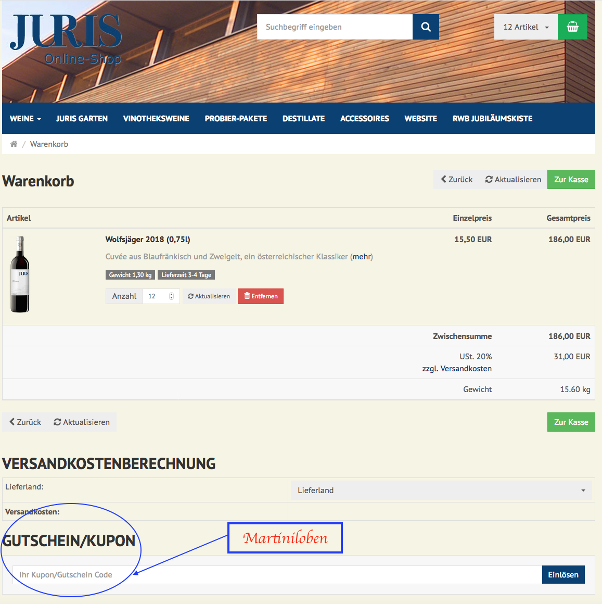Open the Lieferland country dropdown
Image resolution: width=602 pixels, height=604 pixels.
(441, 490)
